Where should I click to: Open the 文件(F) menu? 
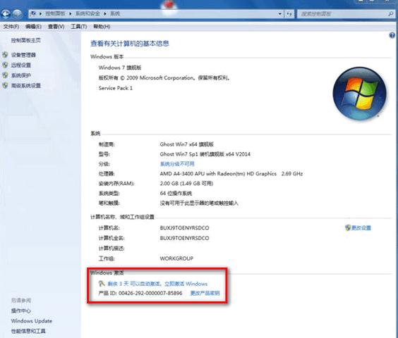[x=11, y=27]
